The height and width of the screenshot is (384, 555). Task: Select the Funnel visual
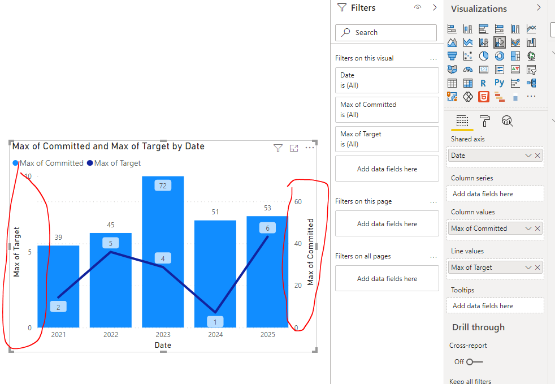point(452,56)
